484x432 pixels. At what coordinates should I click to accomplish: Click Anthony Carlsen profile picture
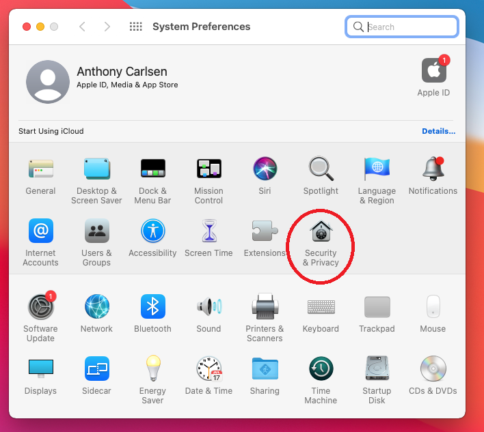pos(48,82)
